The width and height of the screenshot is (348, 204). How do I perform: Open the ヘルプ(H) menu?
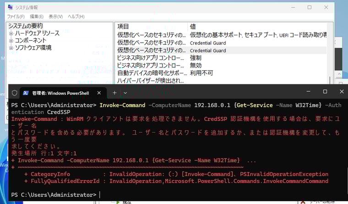click(x=76, y=17)
